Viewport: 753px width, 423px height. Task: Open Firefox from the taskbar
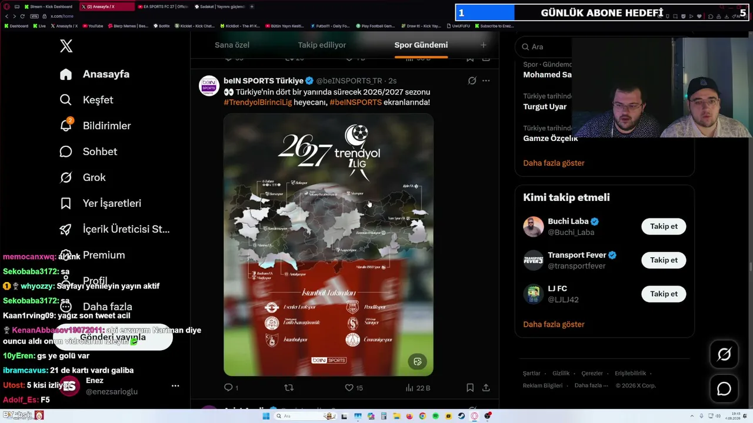point(409,416)
